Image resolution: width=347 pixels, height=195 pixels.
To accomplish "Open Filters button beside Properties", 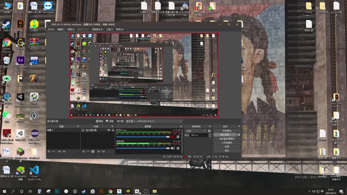I will tap(110, 121).
